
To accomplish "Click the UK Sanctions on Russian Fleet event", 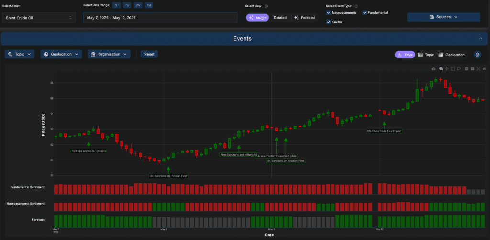I will coord(168,176).
